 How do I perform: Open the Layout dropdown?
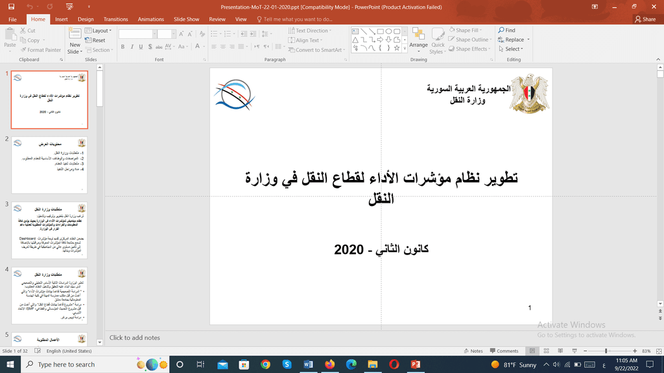(x=99, y=30)
